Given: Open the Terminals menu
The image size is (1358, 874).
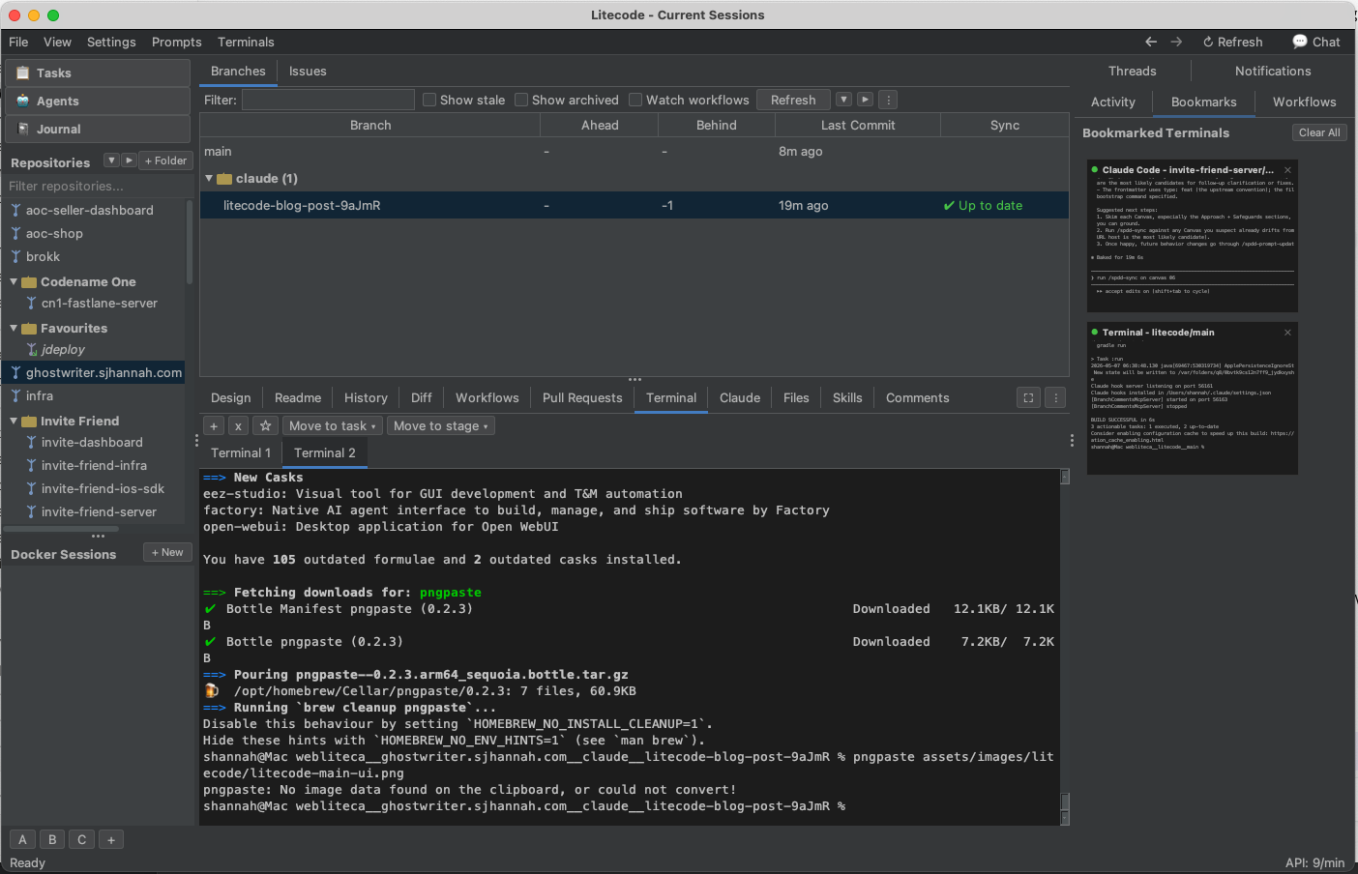Looking at the screenshot, I should pos(246,42).
